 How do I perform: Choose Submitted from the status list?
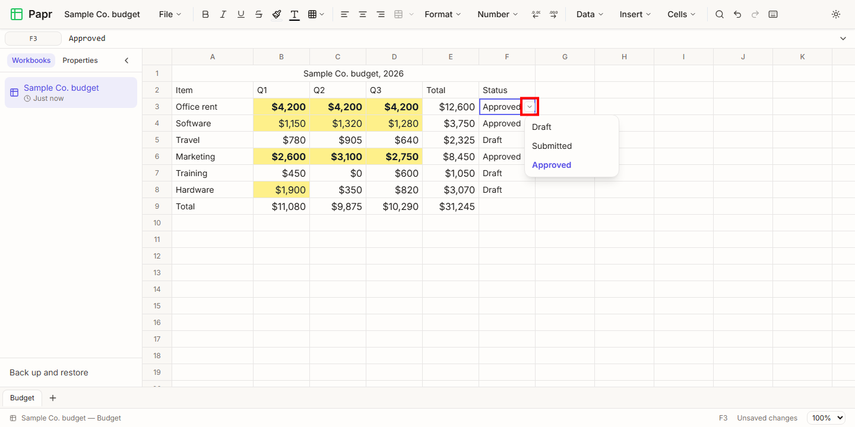click(x=572, y=146)
